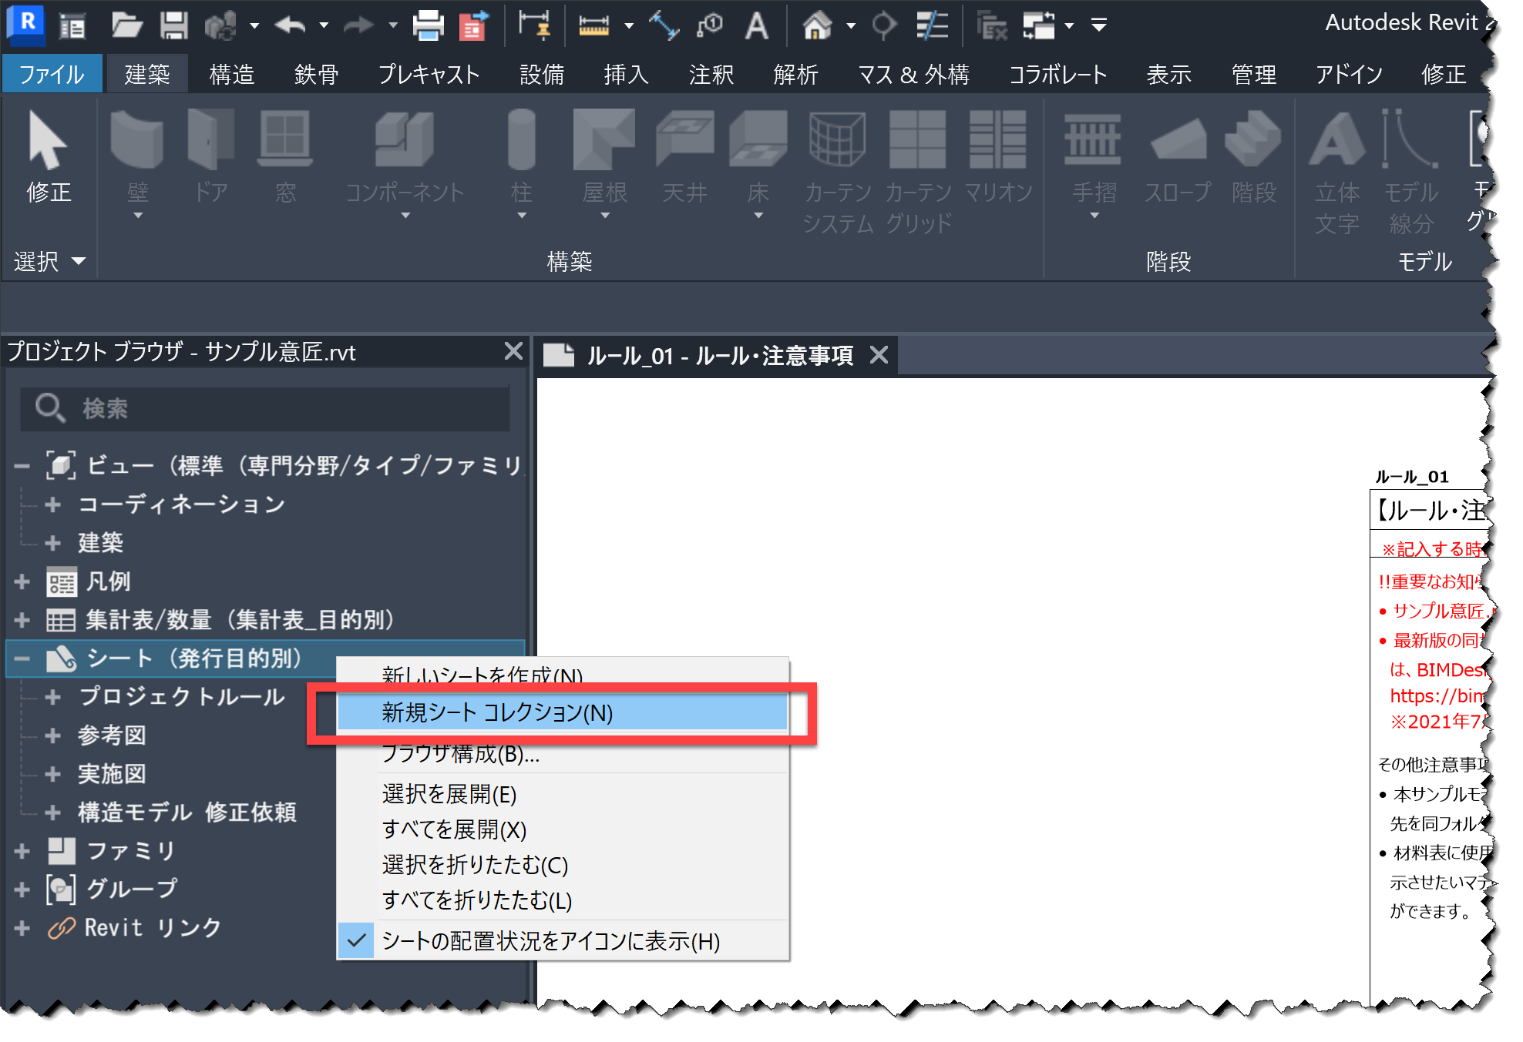Select the 窓 window tool
1523x1042 pixels.
285,156
